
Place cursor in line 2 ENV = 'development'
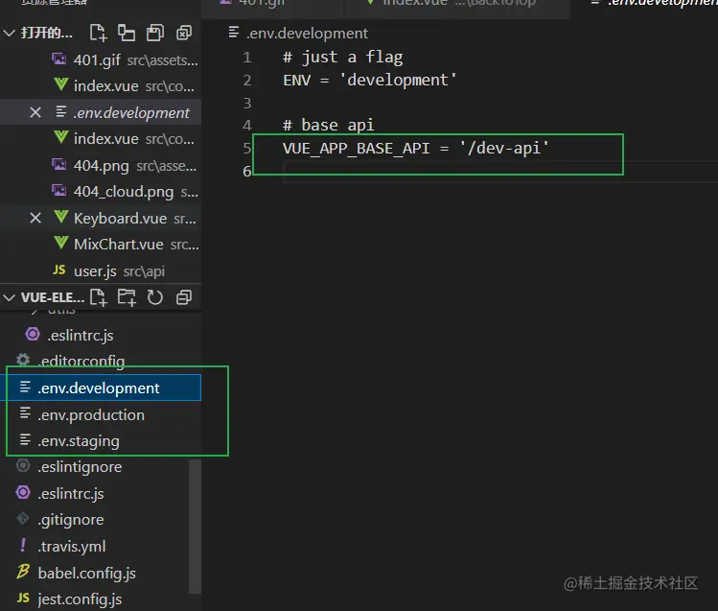tap(369, 81)
